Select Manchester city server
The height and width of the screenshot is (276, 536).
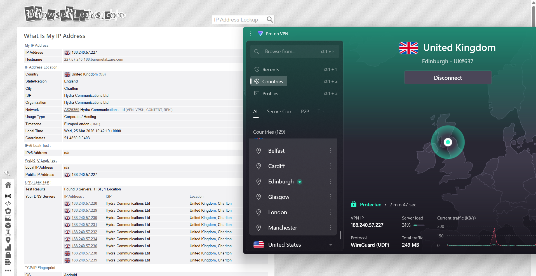tap(283, 228)
